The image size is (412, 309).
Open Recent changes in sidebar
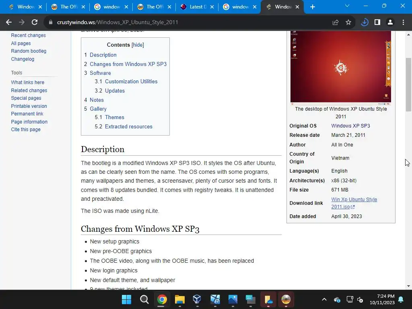(29, 35)
